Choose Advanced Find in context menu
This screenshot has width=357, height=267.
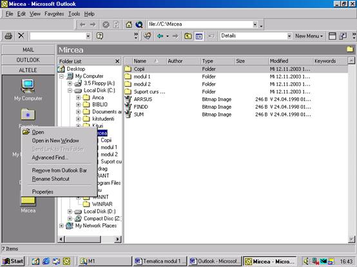click(x=59, y=158)
